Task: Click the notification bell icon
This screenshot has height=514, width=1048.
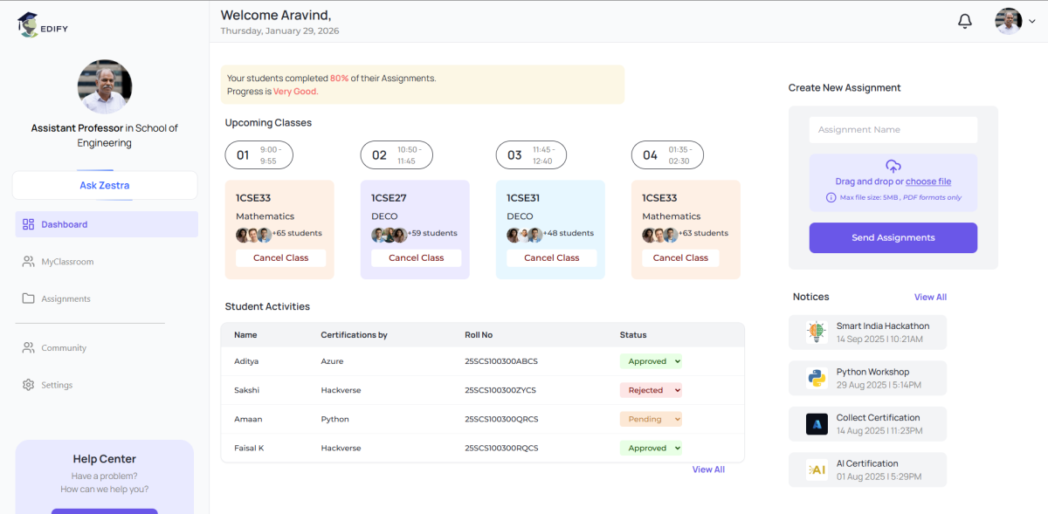Action: [x=965, y=21]
